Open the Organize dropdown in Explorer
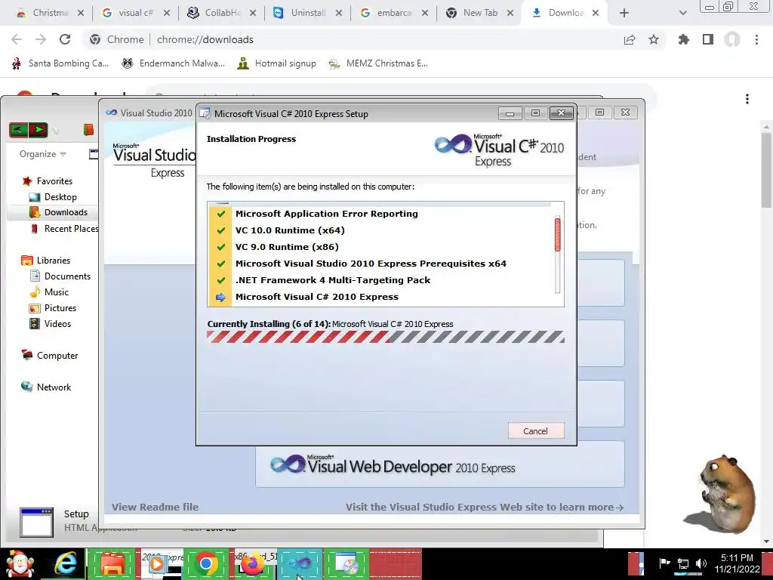773x580 pixels. [x=42, y=154]
